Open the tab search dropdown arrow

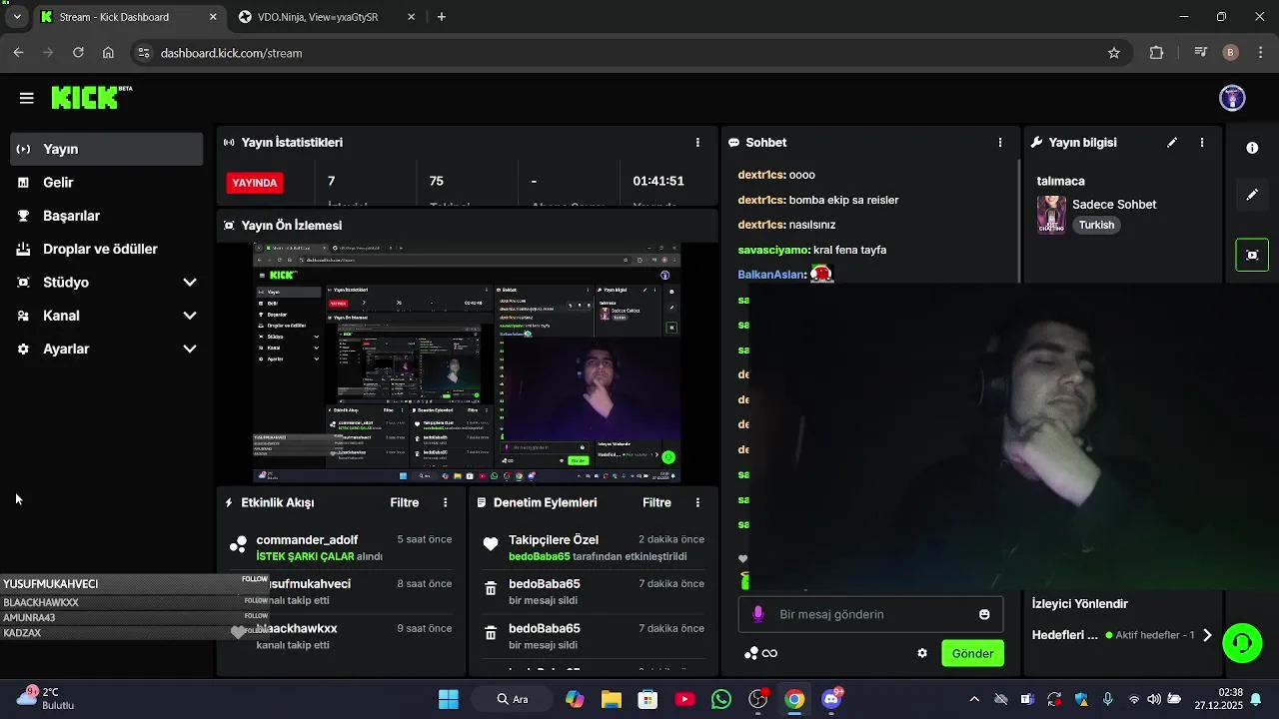[16, 17]
